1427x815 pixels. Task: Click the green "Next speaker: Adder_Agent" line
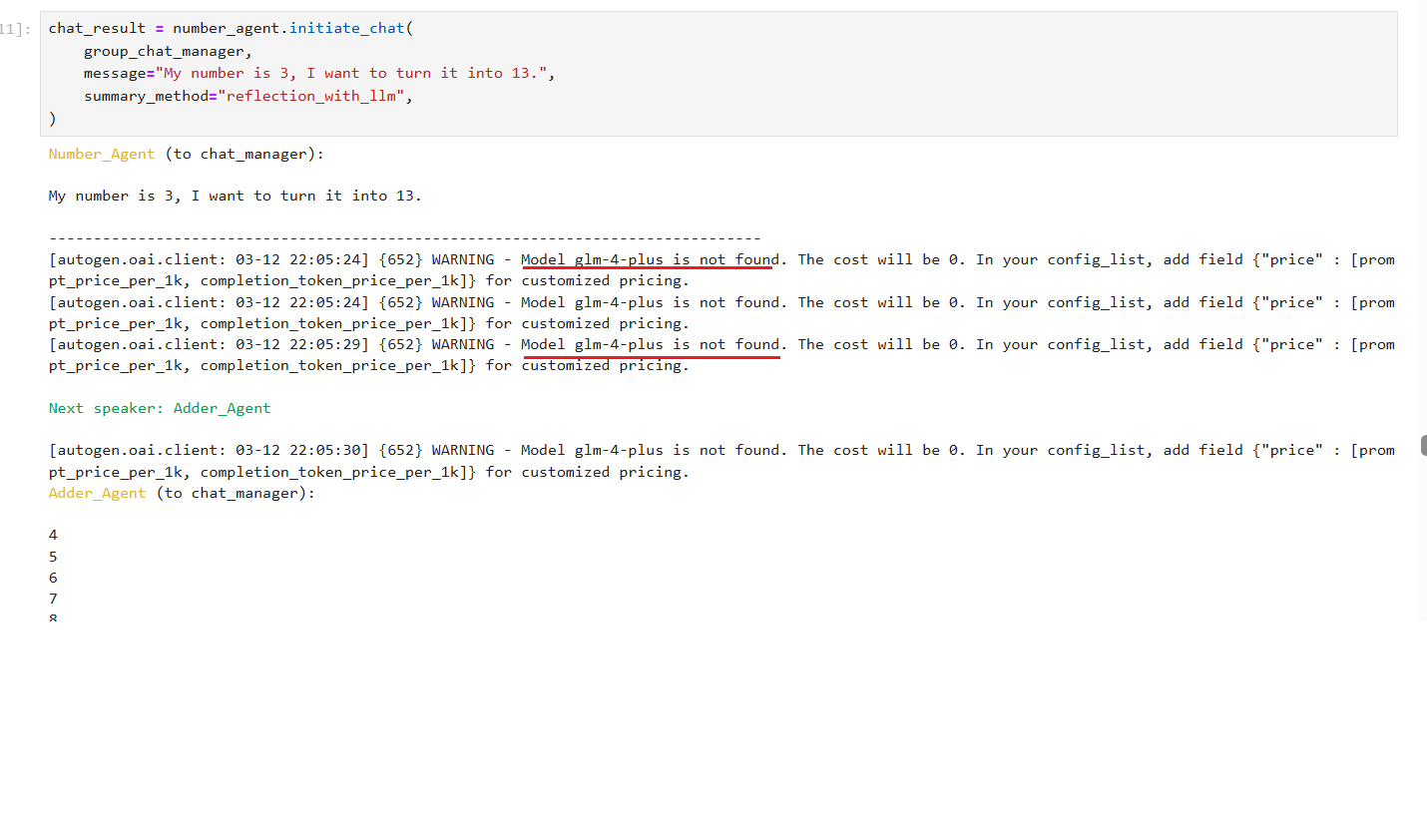point(160,408)
